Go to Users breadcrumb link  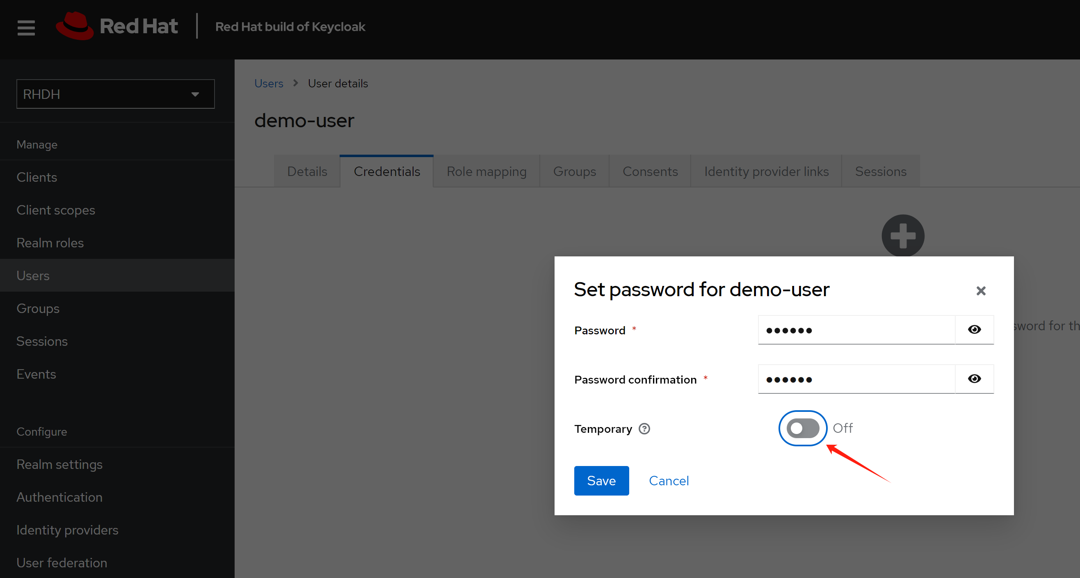(269, 83)
